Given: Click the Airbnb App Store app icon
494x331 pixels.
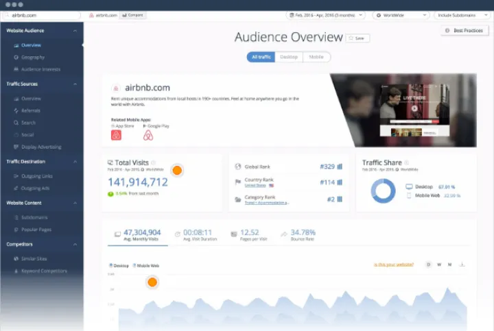Looking at the screenshot, I should click(116, 135).
